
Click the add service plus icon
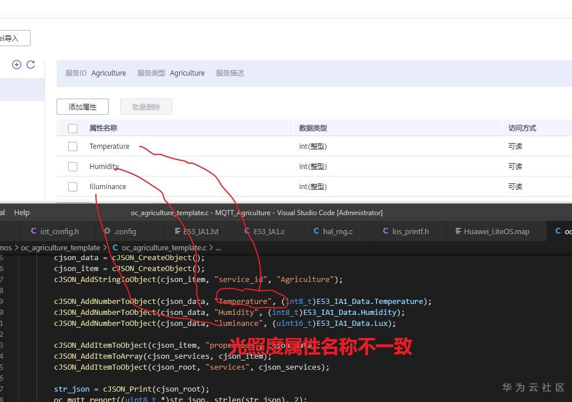16,65
